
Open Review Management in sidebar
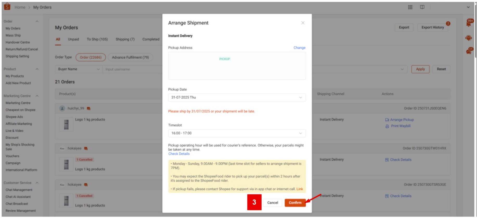coord(21,211)
